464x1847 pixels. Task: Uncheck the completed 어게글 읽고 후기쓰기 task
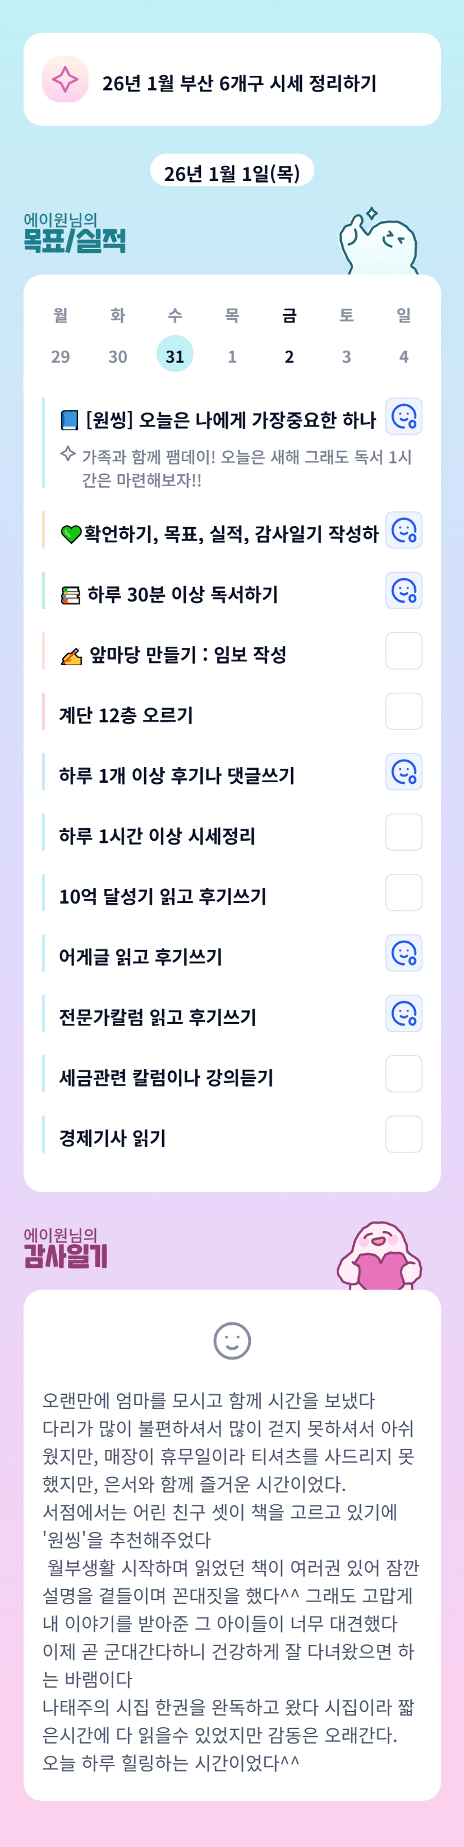pyautogui.click(x=403, y=953)
